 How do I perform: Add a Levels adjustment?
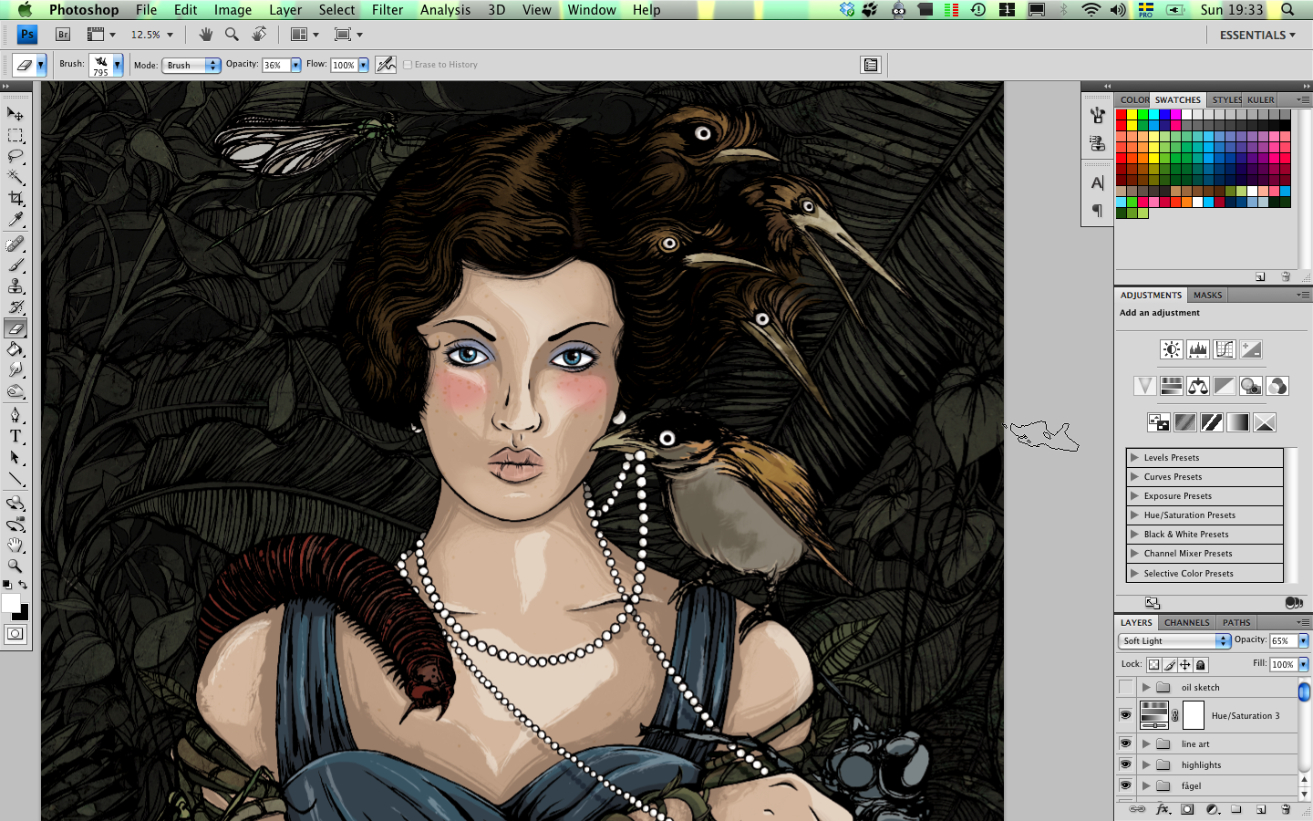tap(1198, 349)
